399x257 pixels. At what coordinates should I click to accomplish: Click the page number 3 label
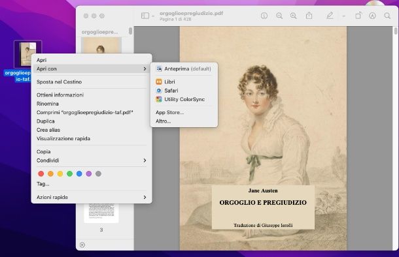point(101,230)
